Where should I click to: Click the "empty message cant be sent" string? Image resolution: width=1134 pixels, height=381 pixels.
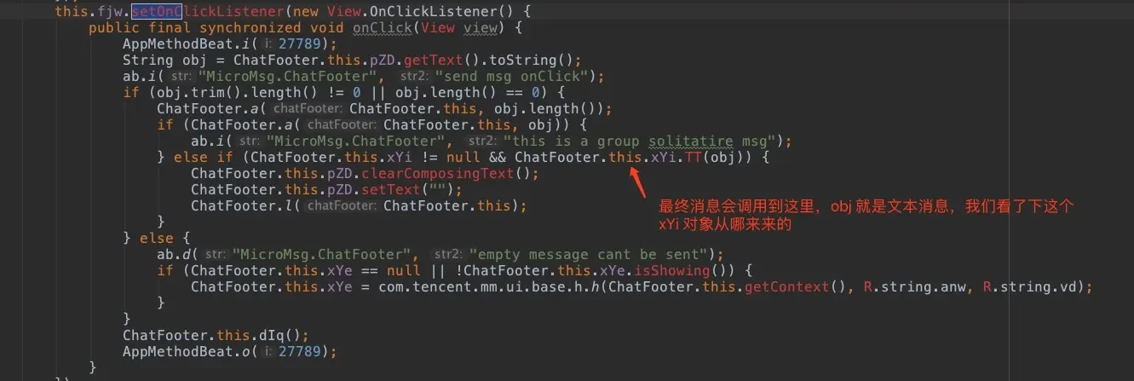click(x=591, y=254)
